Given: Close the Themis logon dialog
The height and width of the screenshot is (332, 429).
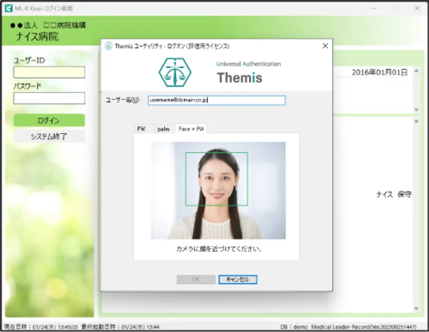Looking at the screenshot, I should (325, 46).
